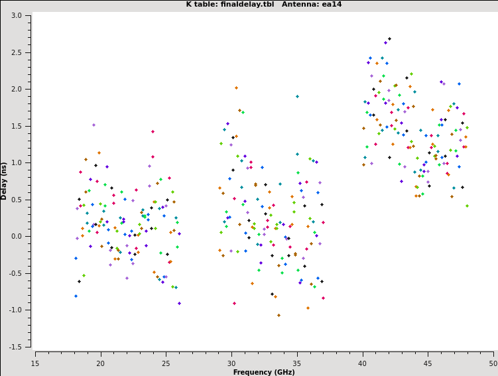Click the 0.0 tick label on delay axis
This screenshot has height=376, width=498.
click(x=17, y=236)
